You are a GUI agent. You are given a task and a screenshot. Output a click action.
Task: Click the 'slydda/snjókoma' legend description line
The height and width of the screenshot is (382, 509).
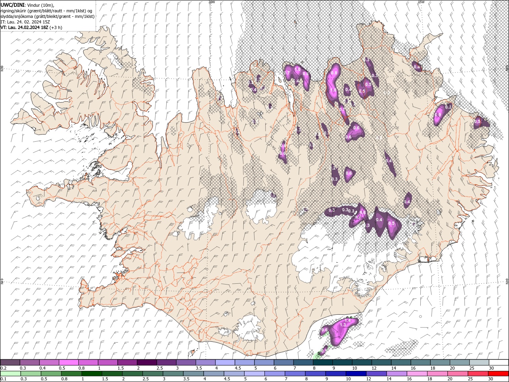pyautogui.click(x=47, y=16)
